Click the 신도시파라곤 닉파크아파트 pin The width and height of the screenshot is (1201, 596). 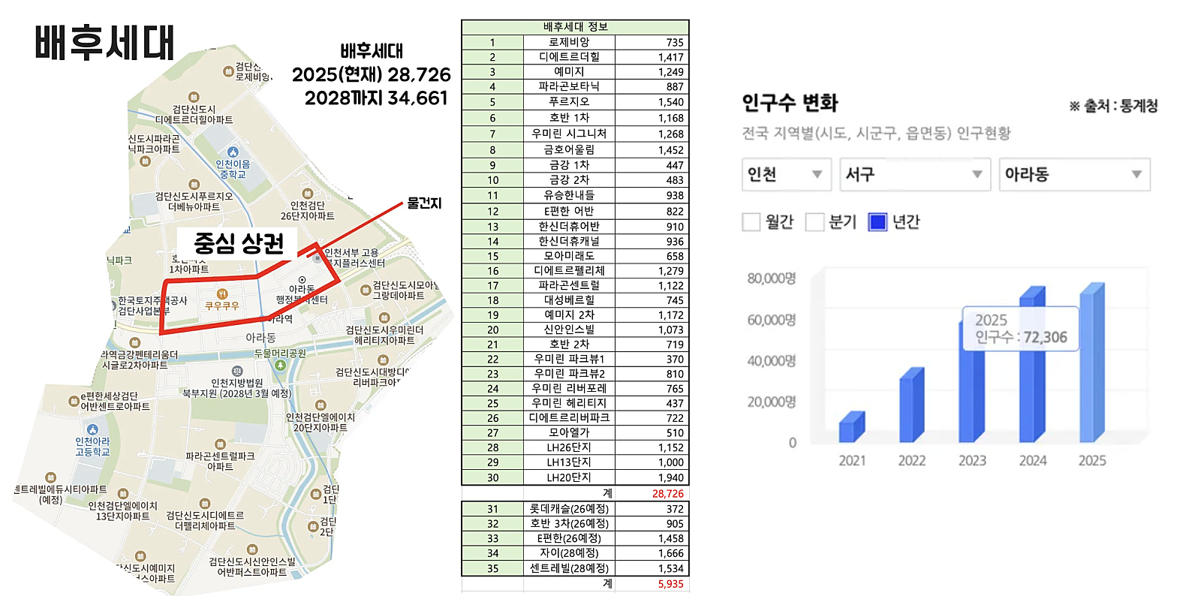tap(145, 161)
